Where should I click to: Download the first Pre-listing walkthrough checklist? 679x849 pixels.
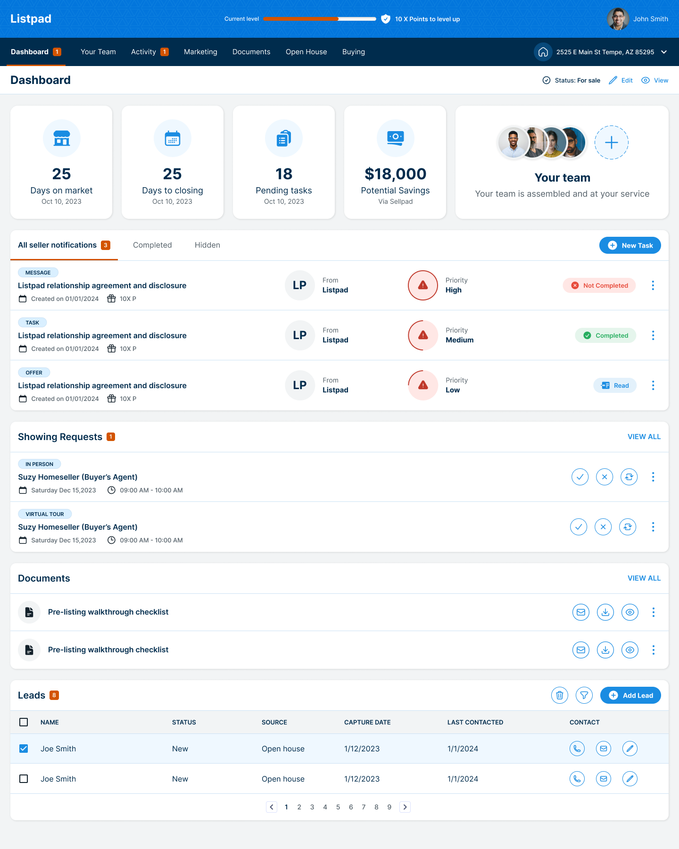coord(605,612)
